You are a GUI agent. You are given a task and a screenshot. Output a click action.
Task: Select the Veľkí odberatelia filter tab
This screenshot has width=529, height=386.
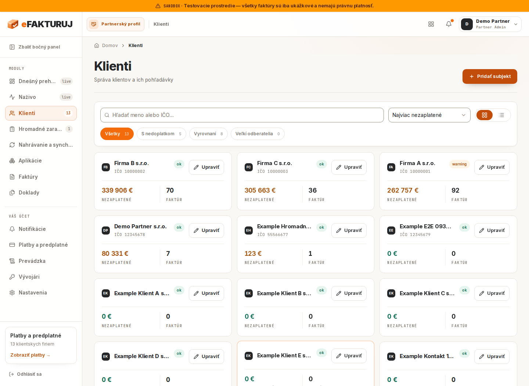258,134
